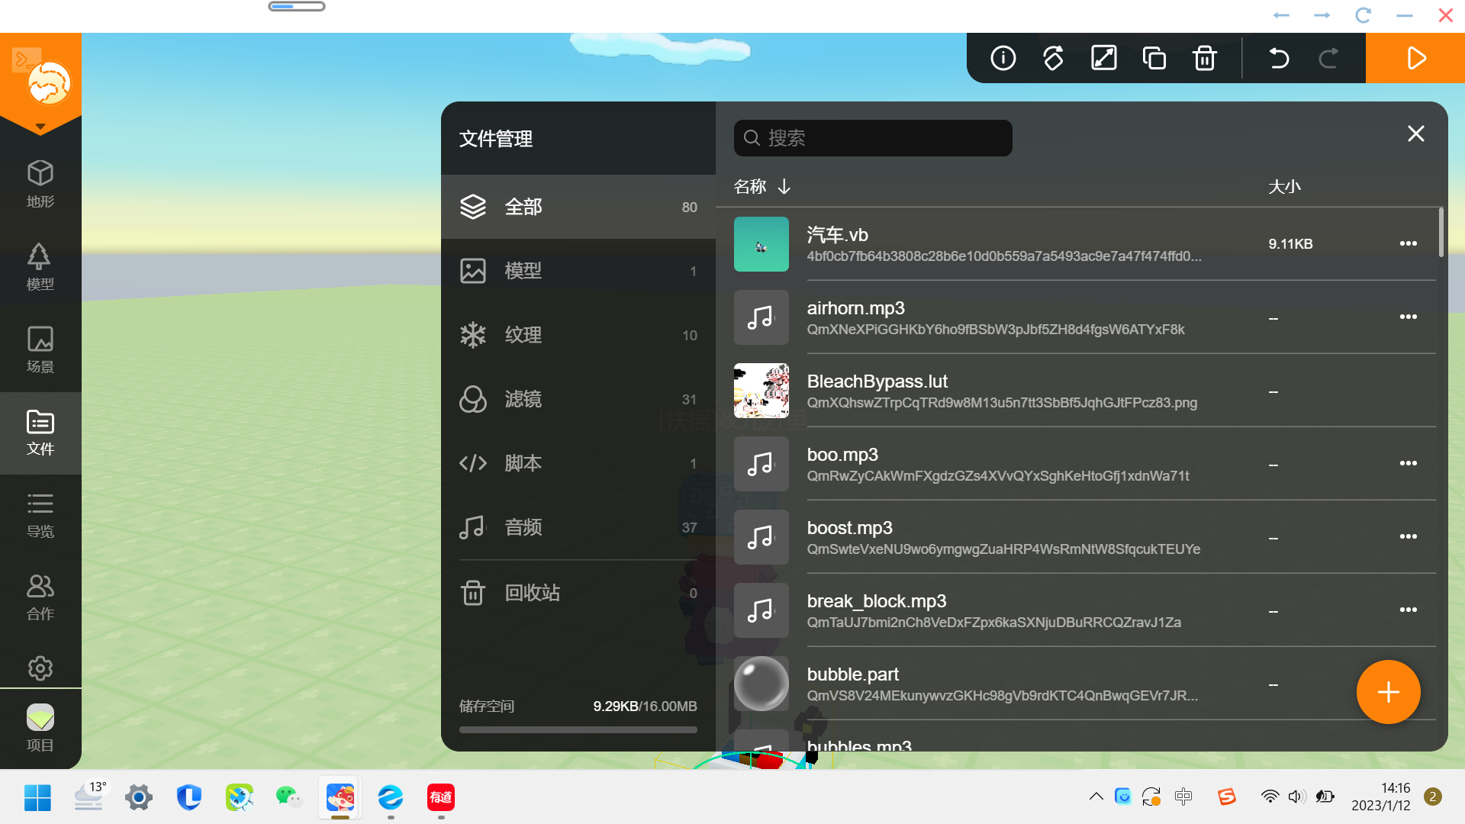Sort files by 名称 column
This screenshot has height=824, width=1465.
[x=762, y=187]
